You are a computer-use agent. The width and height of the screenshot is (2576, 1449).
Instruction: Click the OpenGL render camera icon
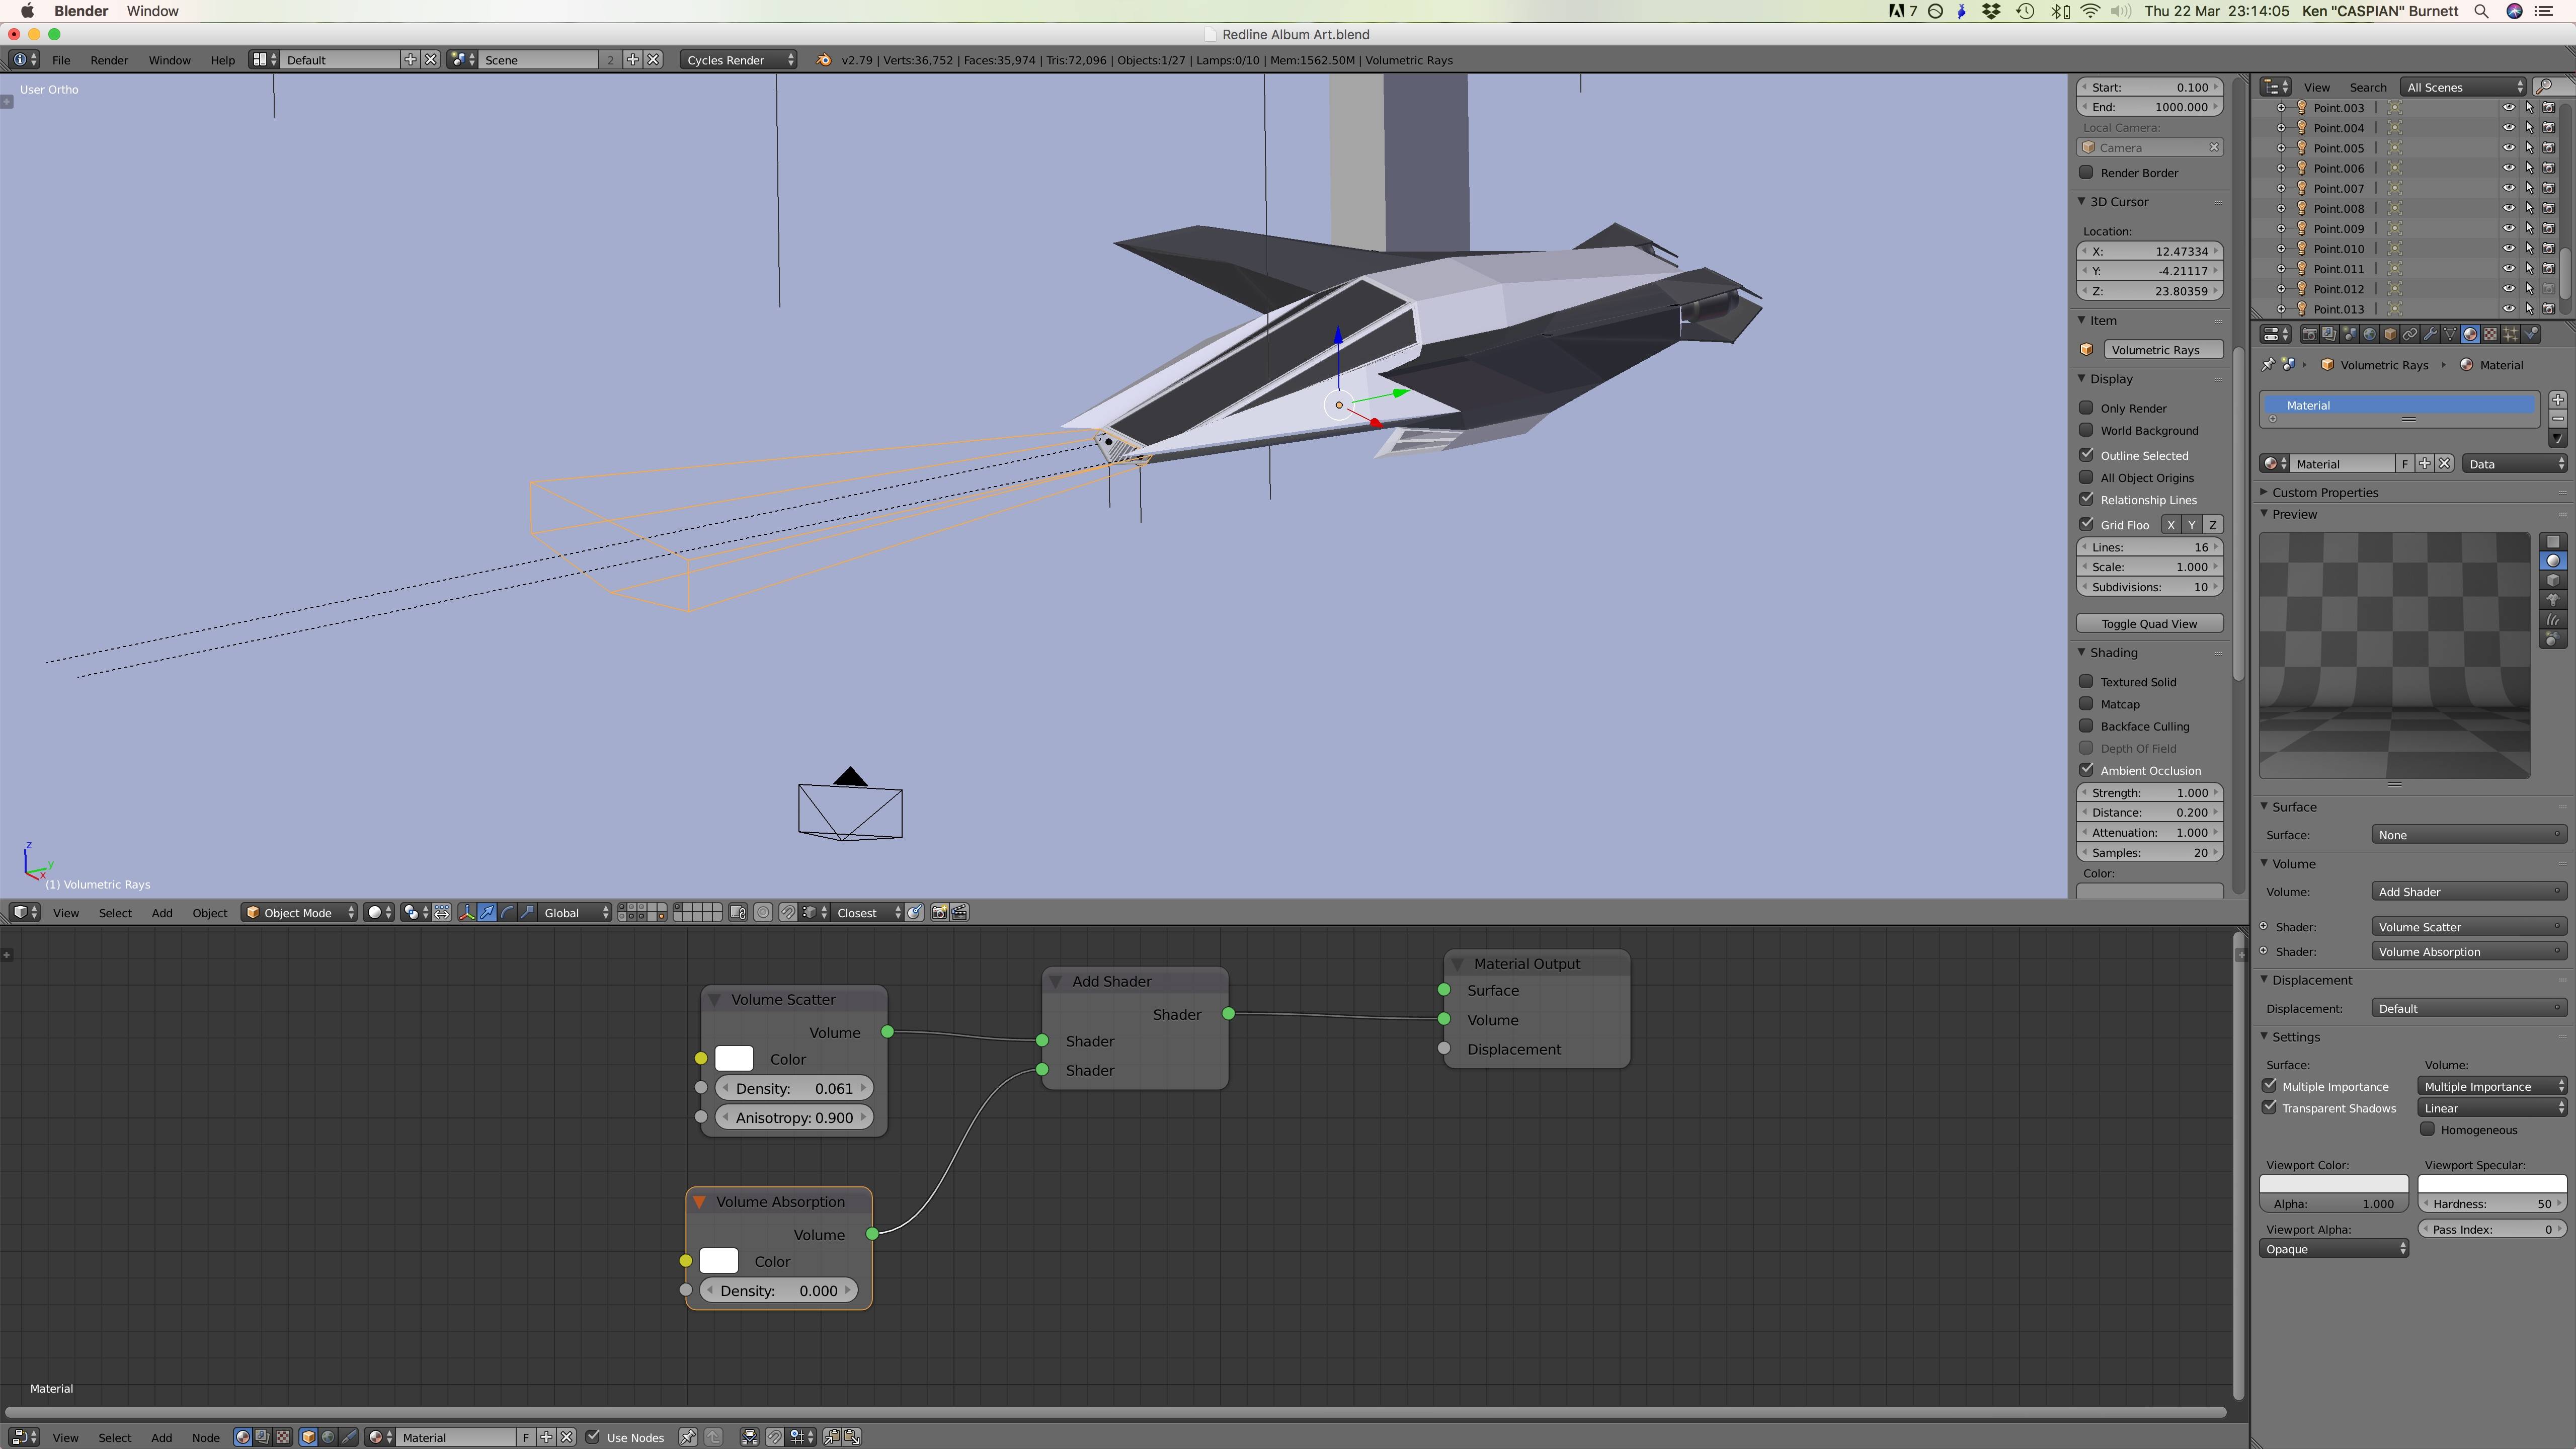tap(939, 913)
